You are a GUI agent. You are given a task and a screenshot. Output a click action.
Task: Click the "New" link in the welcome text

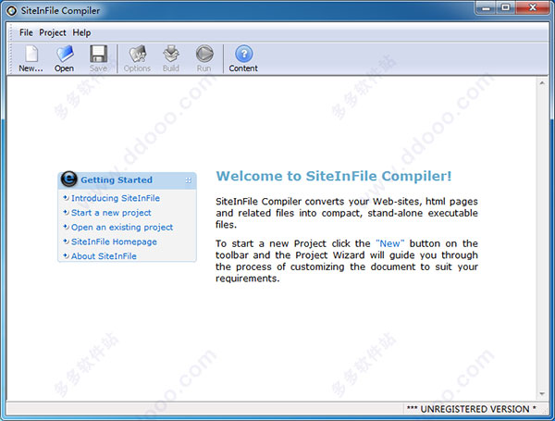tap(390, 243)
